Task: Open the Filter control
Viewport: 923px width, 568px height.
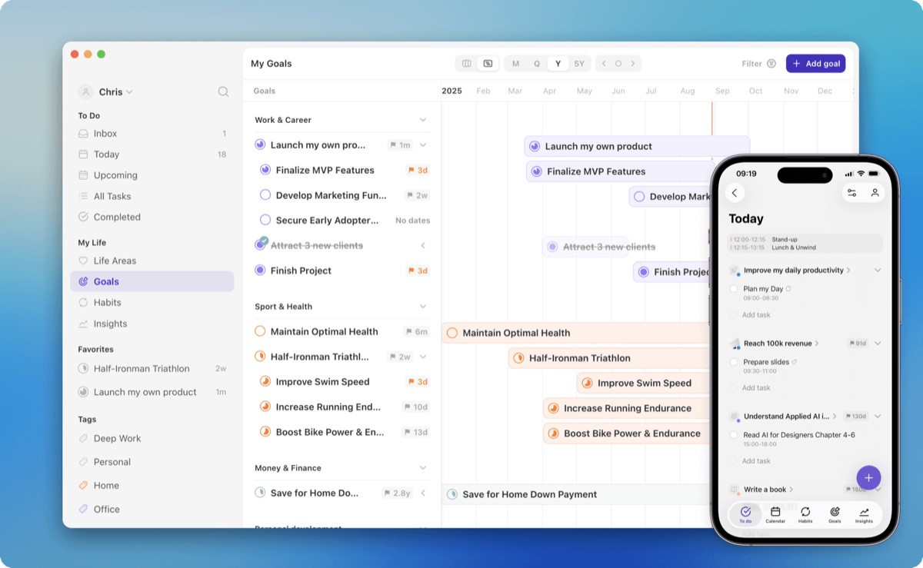Action: 758,64
